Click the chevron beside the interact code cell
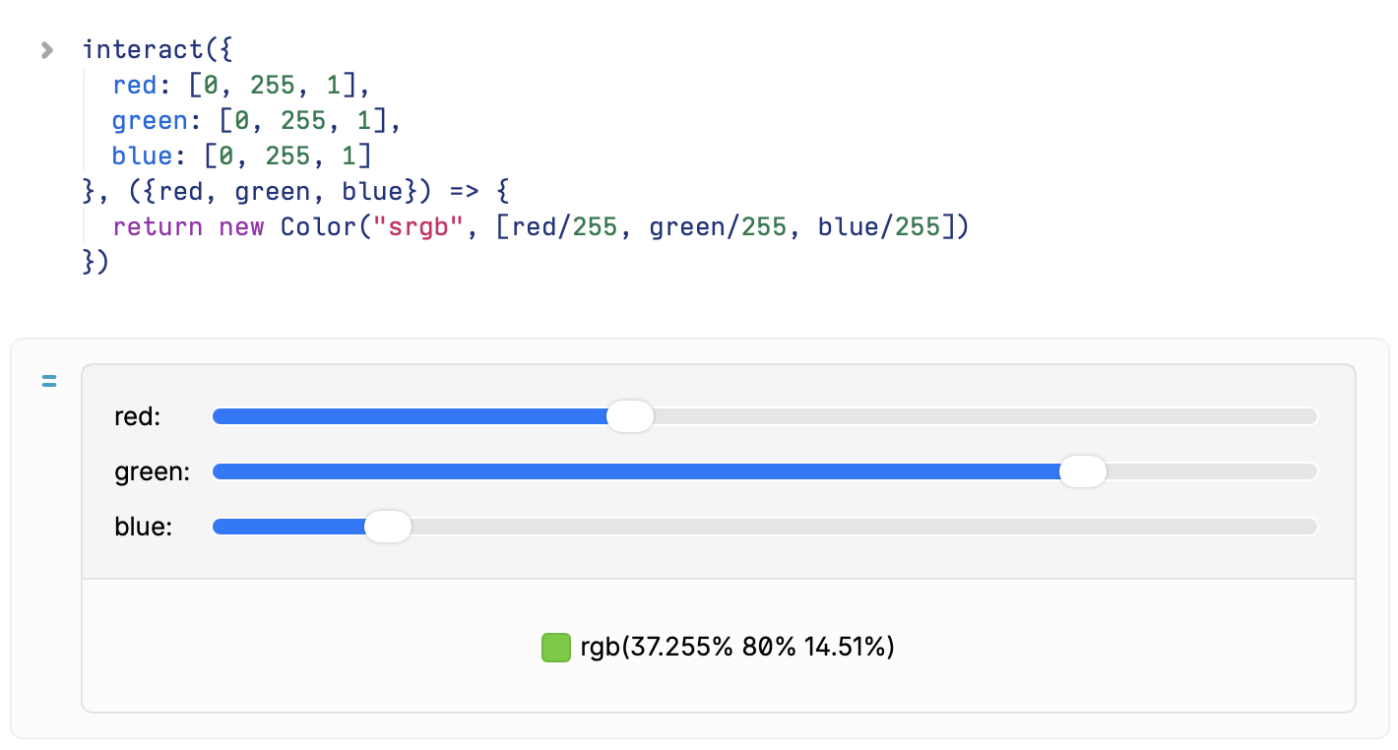 click(x=47, y=50)
